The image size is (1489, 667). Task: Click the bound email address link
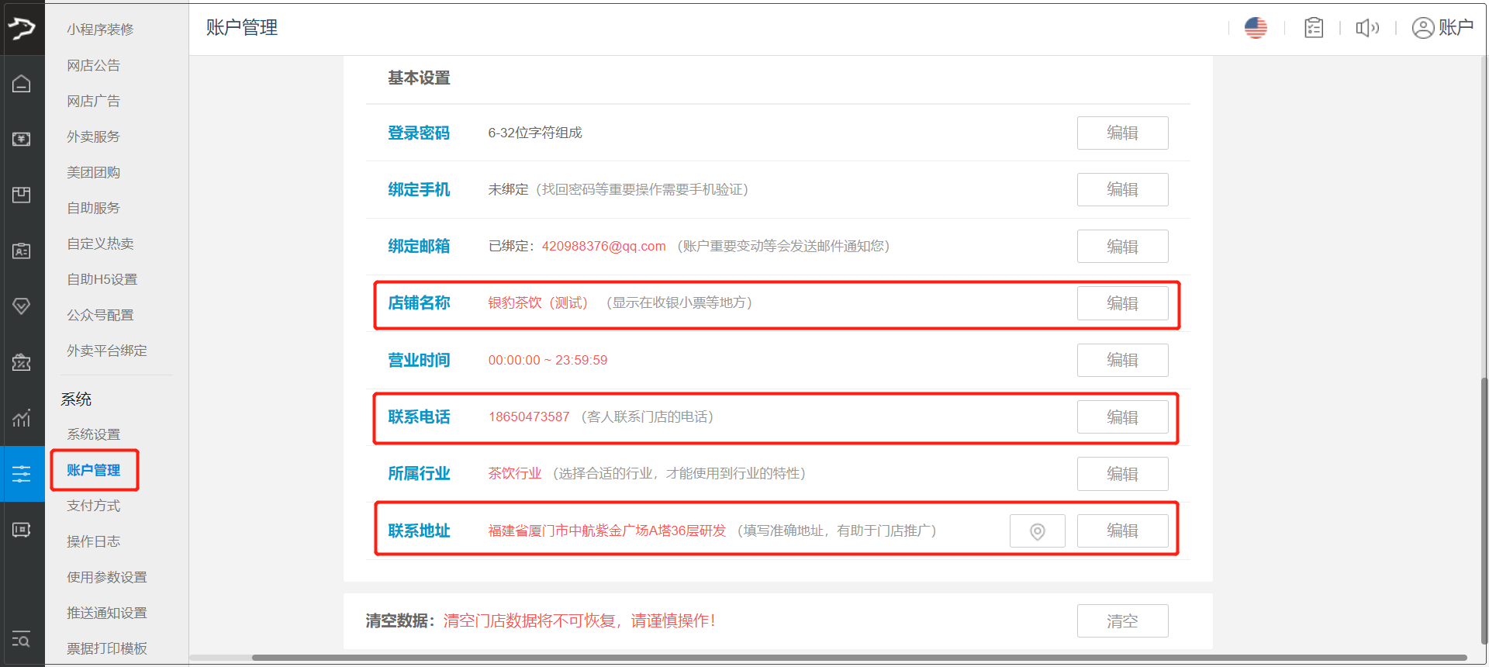click(x=603, y=247)
